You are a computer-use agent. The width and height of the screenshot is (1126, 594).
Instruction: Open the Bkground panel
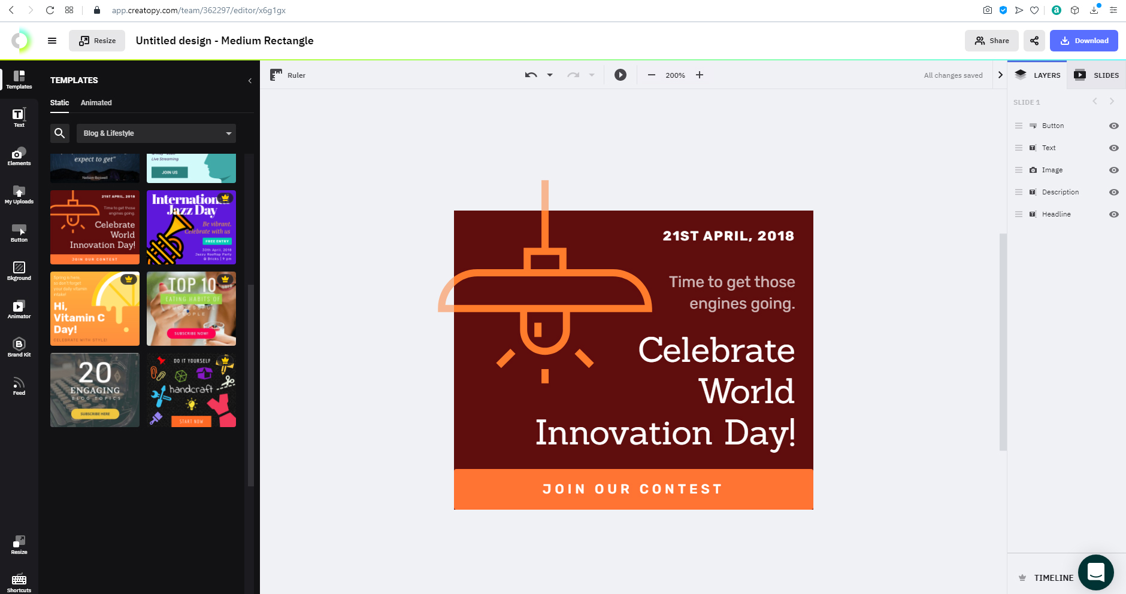coord(19,271)
